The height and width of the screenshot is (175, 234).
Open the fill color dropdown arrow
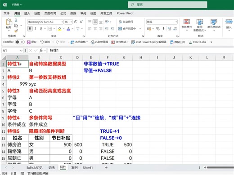(x=64, y=29)
